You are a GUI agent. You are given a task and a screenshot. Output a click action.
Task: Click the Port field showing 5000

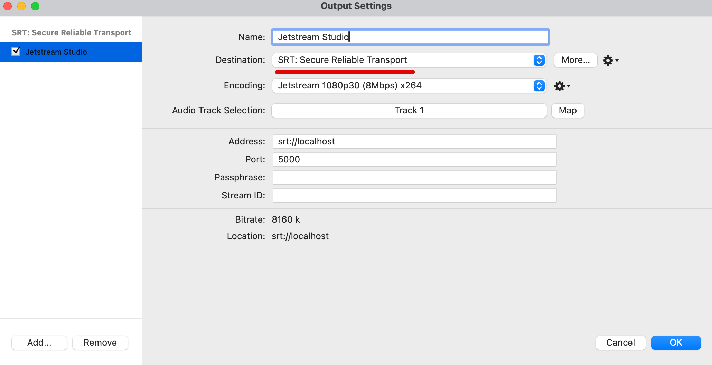[x=414, y=159]
